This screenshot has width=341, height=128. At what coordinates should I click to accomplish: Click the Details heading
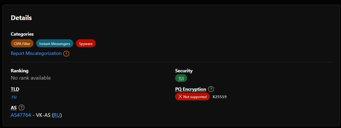tap(21, 18)
